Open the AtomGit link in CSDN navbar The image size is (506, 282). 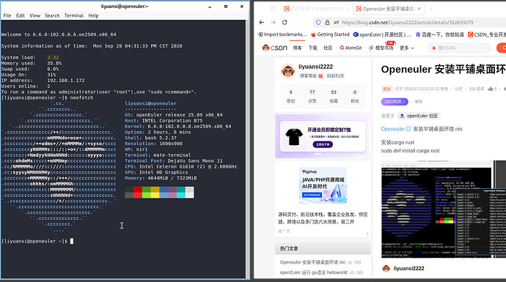tap(351, 48)
